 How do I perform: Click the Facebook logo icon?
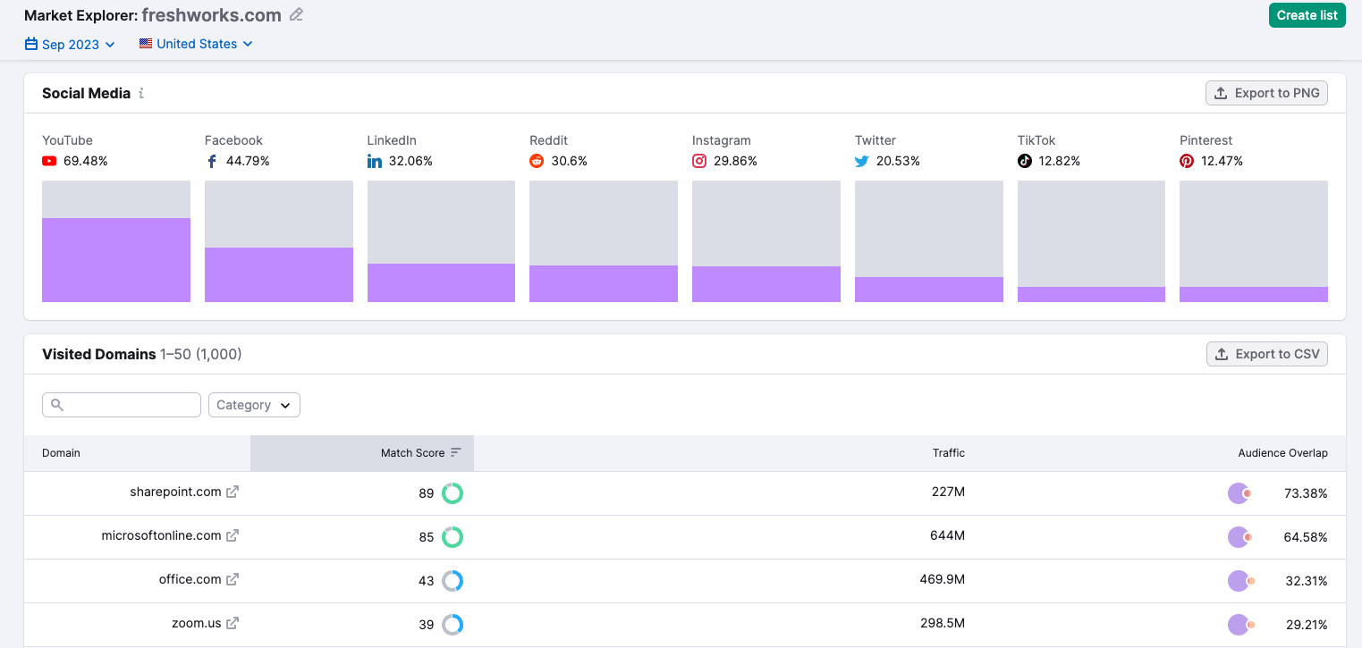click(212, 161)
